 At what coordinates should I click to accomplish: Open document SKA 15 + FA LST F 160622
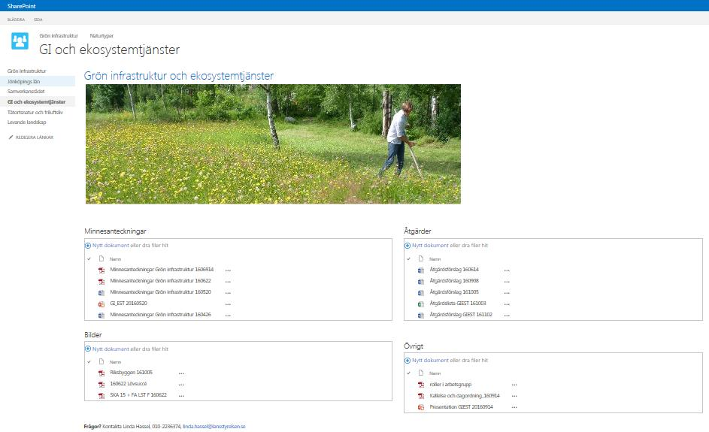pos(138,395)
